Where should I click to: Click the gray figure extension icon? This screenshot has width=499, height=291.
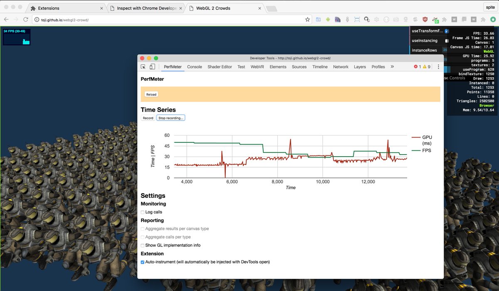[x=347, y=20]
